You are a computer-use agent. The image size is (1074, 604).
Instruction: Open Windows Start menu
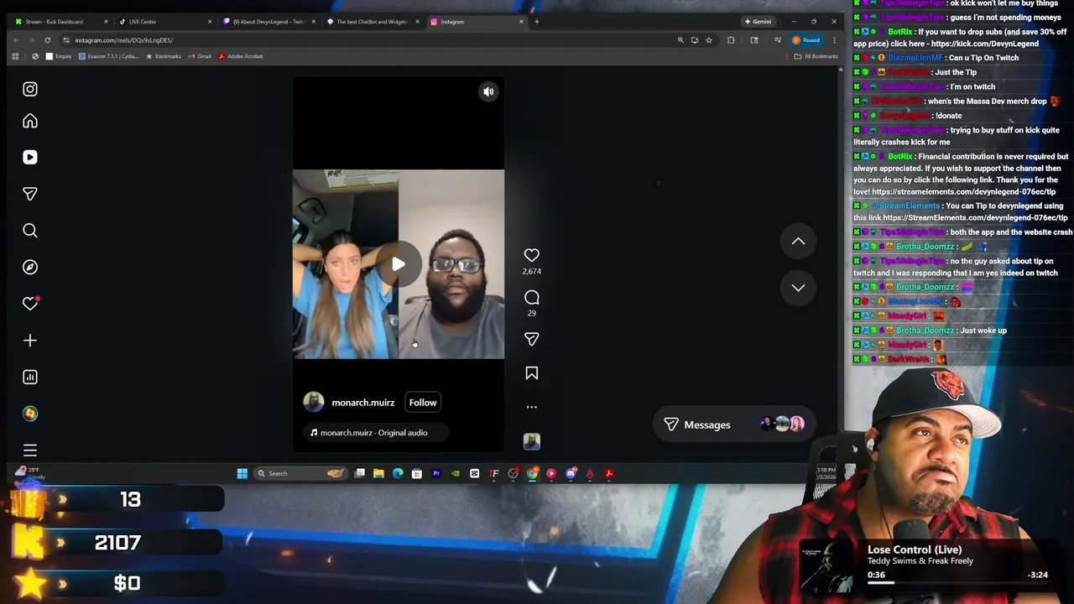(x=242, y=474)
